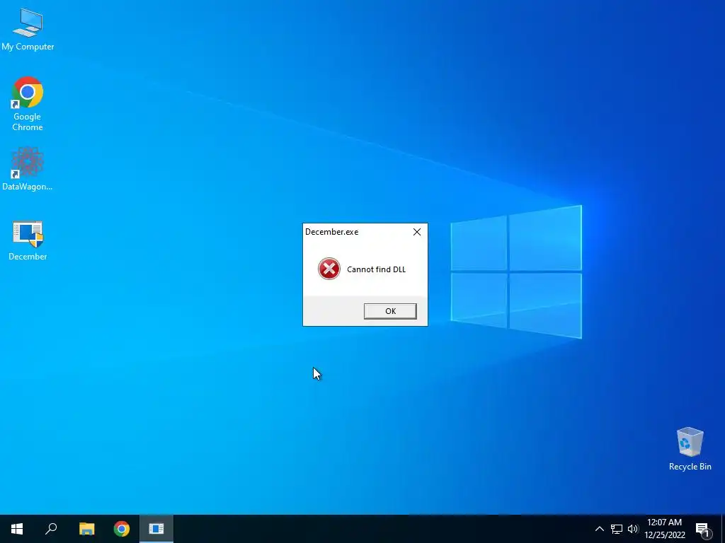Open taskbar search magnifier
The image size is (725, 543).
click(x=51, y=529)
